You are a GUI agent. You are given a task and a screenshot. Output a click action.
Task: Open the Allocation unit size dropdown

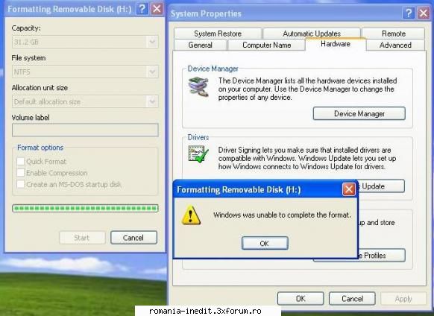click(85, 101)
